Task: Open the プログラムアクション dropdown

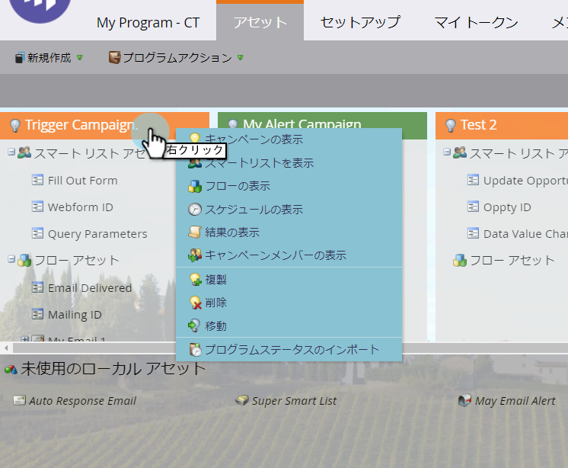Action: click(177, 58)
